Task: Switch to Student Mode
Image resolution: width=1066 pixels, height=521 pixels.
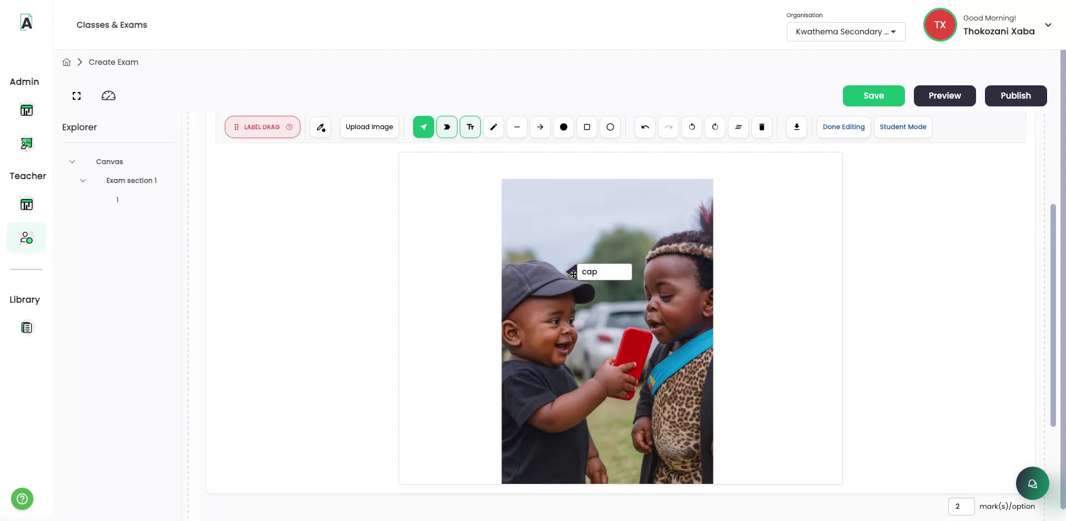Action: [x=903, y=127]
